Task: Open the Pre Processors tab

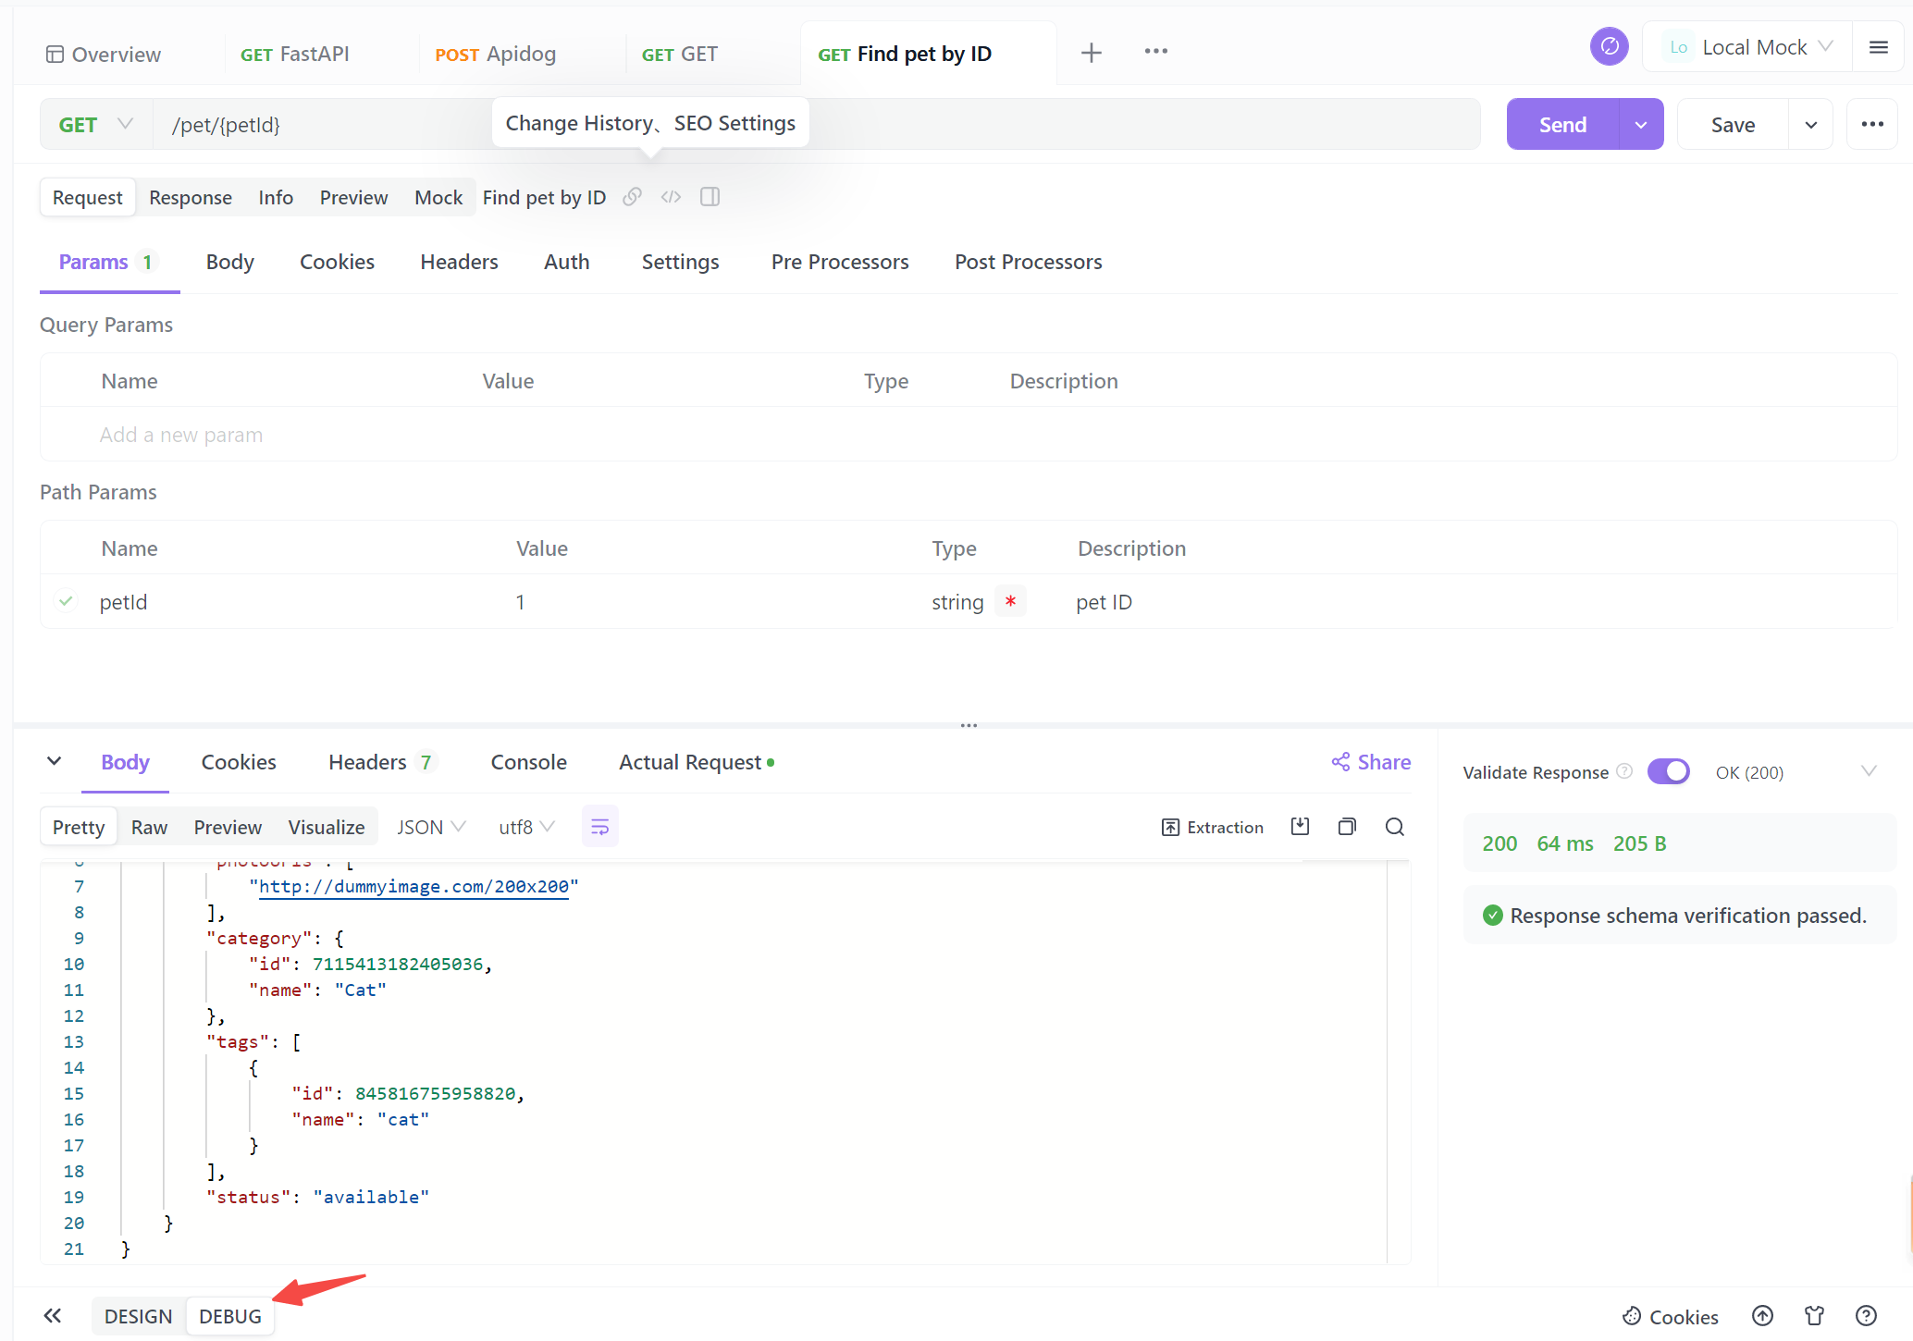Action: coord(840,262)
